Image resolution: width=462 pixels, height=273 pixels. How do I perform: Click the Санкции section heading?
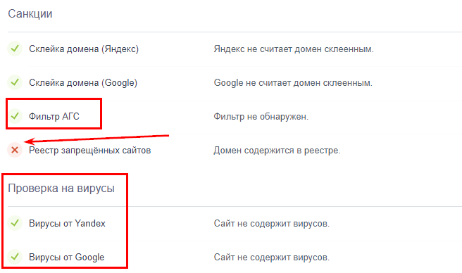(30, 14)
